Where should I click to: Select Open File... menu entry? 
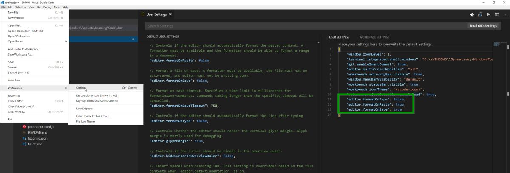34,25
